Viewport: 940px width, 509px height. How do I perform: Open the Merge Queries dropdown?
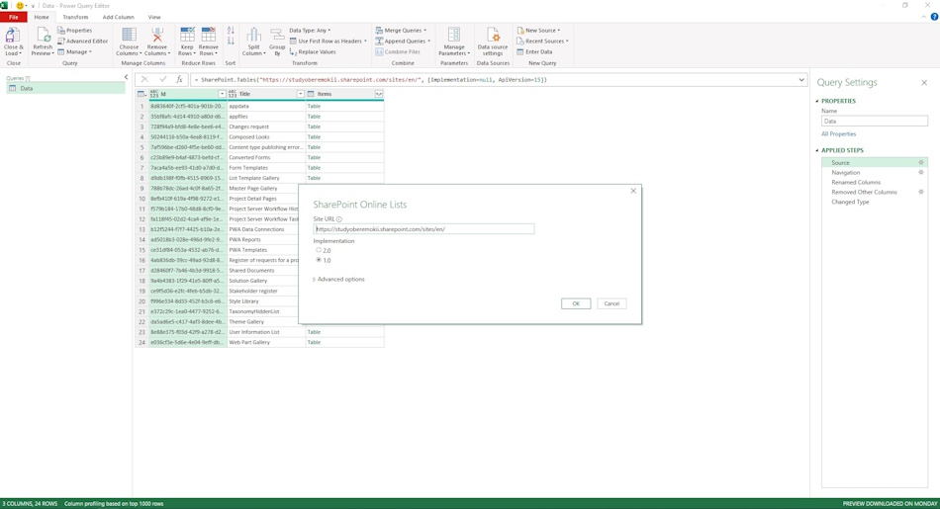401,30
